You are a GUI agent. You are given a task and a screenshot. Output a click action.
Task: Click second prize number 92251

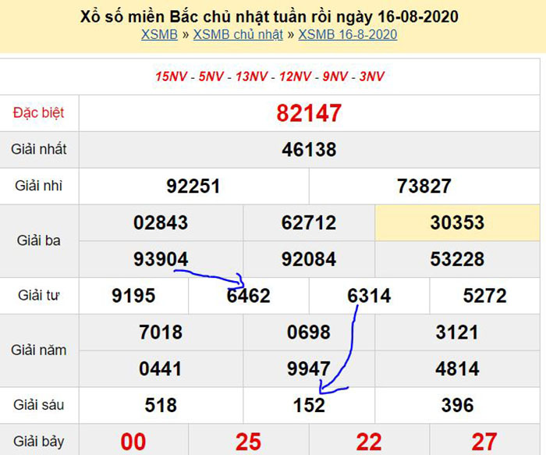tap(193, 187)
